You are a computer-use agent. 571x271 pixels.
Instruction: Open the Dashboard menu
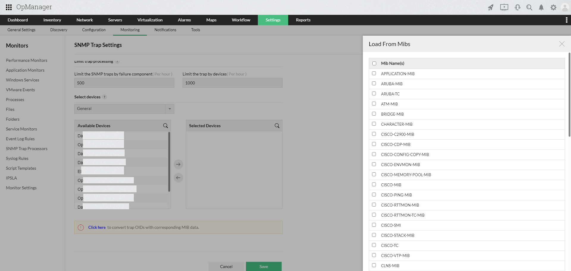pos(18,20)
